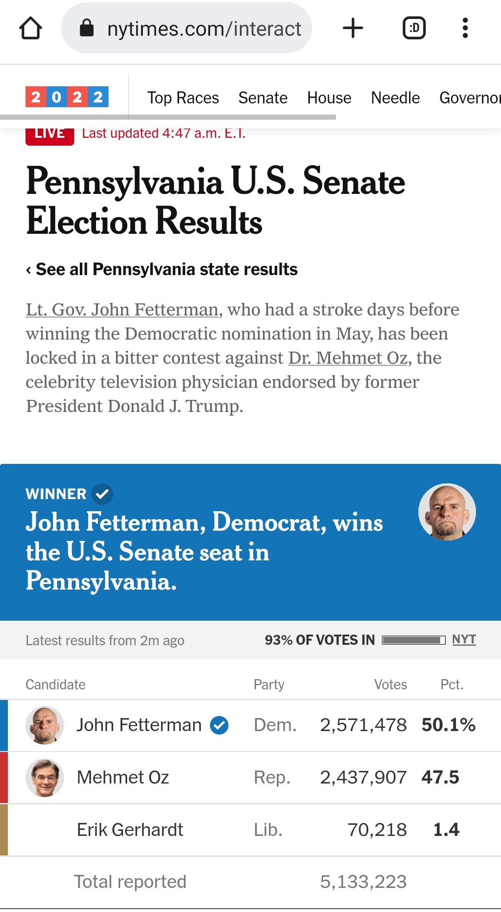The image size is (501, 912).
Task: Follow the Lt. Gov. John Fetterman link
Action: pos(122,309)
